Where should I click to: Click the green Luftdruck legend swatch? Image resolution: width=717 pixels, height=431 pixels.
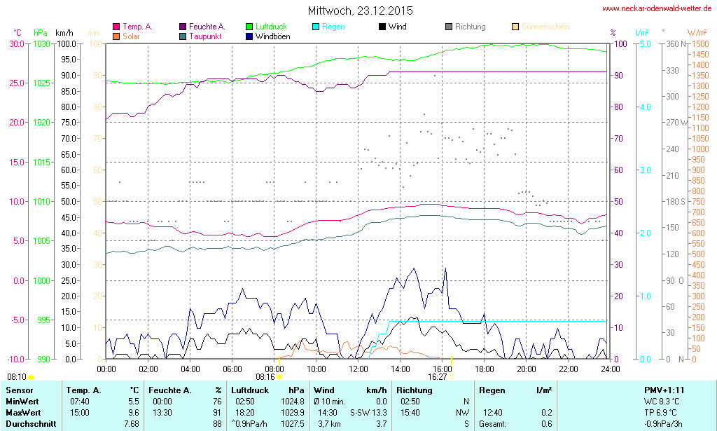[249, 27]
